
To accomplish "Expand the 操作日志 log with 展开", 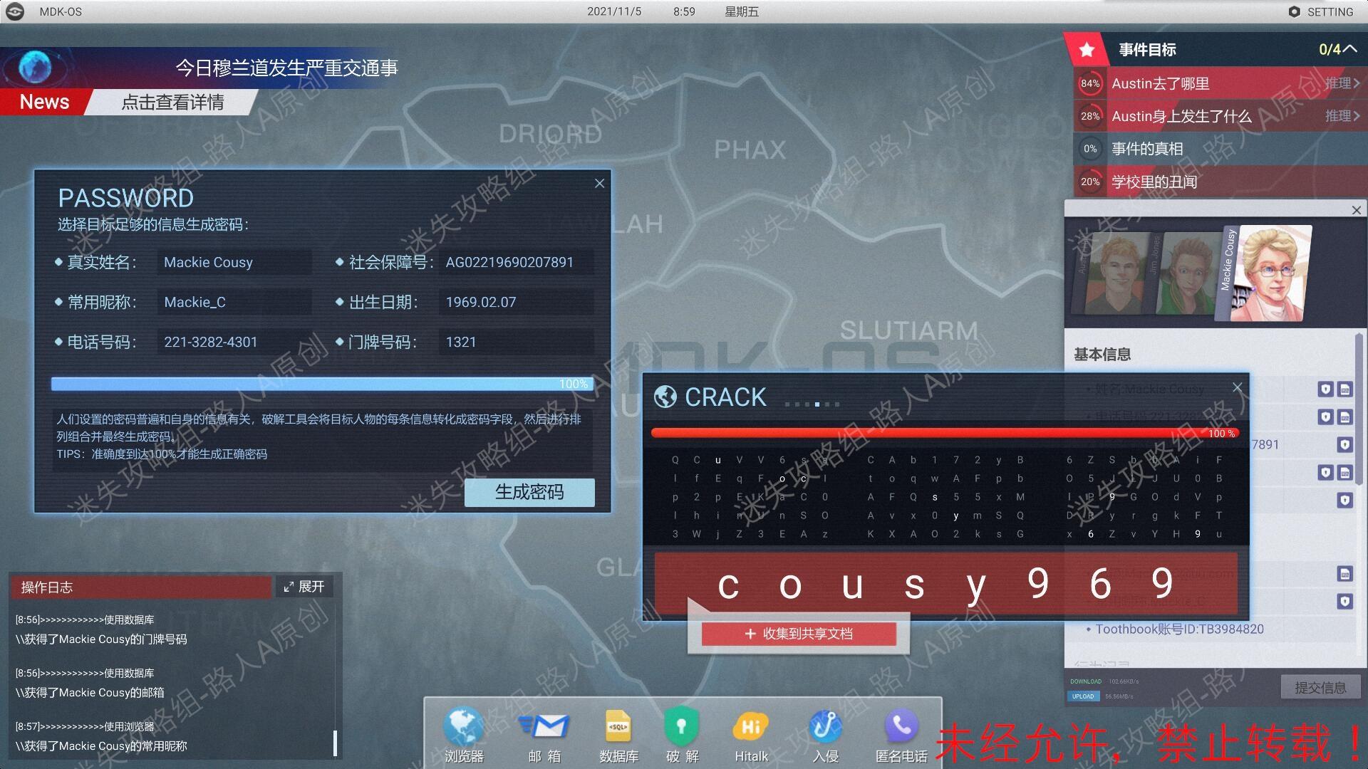I will click(x=304, y=587).
